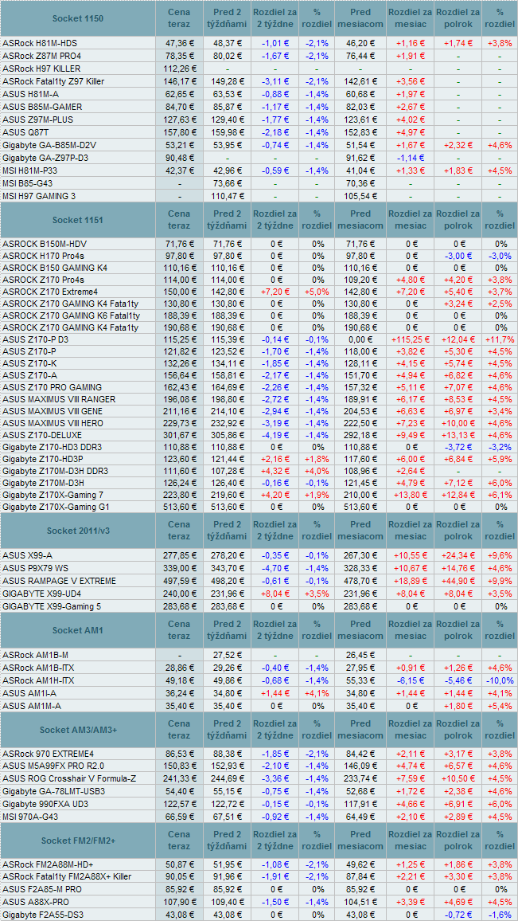Click the MSI 970A-G43 row name
Image resolution: width=518 pixels, height=921 pixels.
click(29, 816)
